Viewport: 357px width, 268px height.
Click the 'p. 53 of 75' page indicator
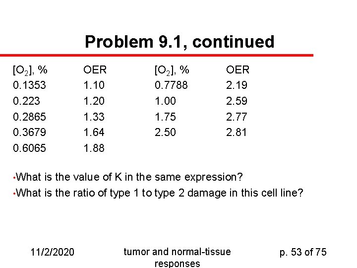coord(303,252)
